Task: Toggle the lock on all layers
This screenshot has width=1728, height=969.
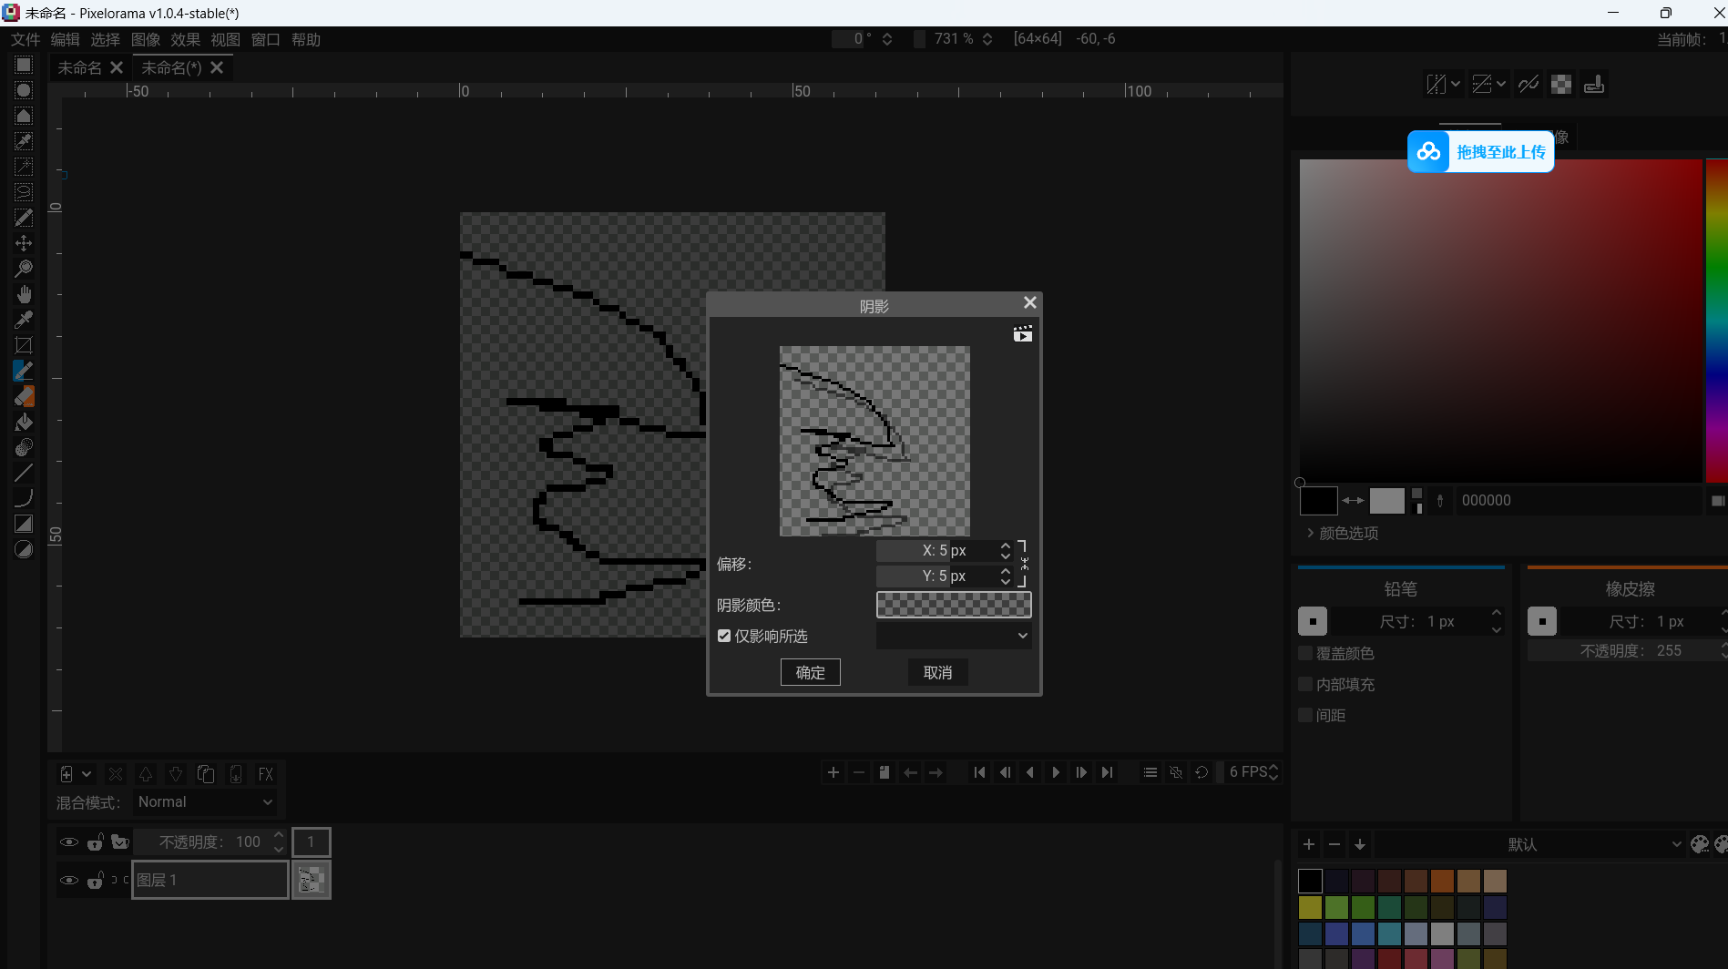Action: (95, 841)
